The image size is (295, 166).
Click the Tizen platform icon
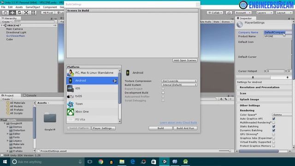coord(71,104)
